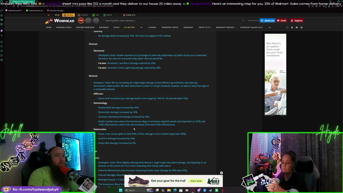Open the notifications bell
Image resolution: width=343 pixels, height=193 pixels.
click(x=292, y=27)
